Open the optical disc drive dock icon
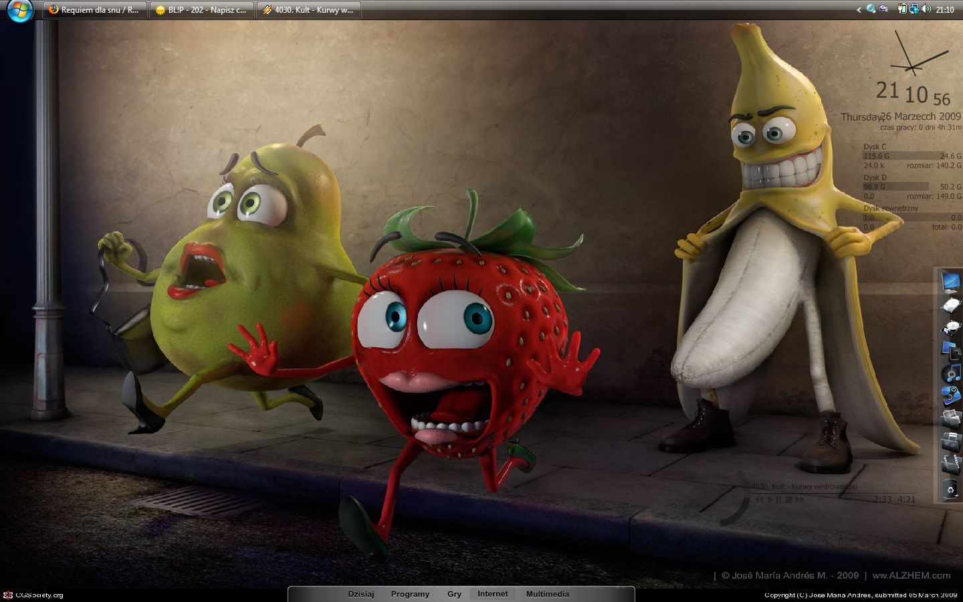The height and width of the screenshot is (602, 963). [951, 328]
